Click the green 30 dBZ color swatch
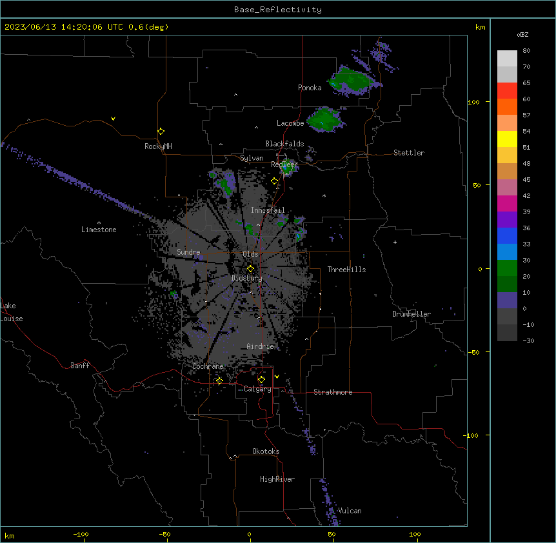This screenshot has width=556, height=543. click(x=507, y=268)
